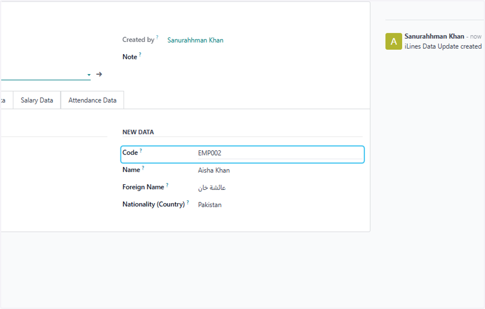Image resolution: width=485 pixels, height=309 pixels.
Task: Click the Name value Aisha Khan
Action: pos(214,170)
